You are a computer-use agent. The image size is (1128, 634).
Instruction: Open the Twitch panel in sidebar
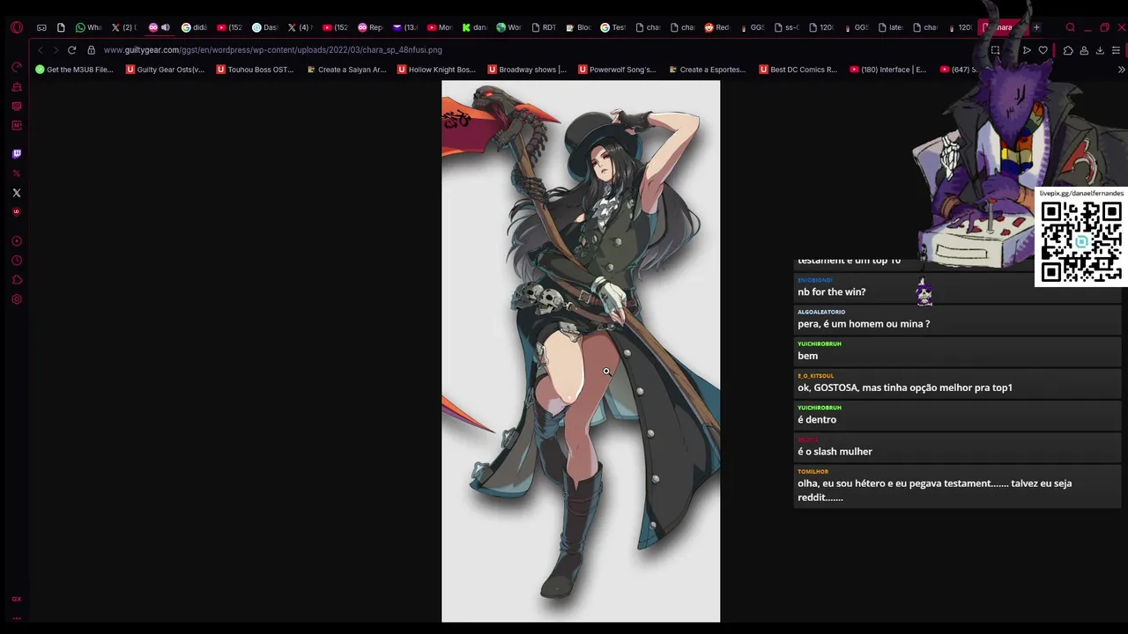(17, 154)
